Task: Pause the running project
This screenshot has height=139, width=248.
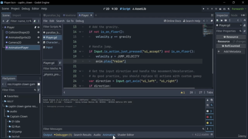Action: click(208, 9)
